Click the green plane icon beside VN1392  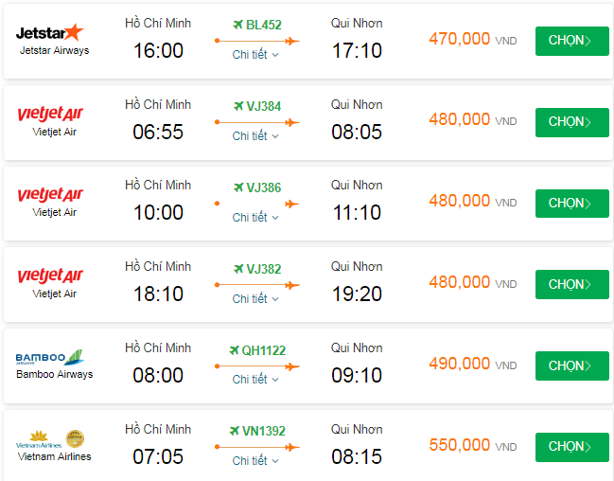pos(235,432)
